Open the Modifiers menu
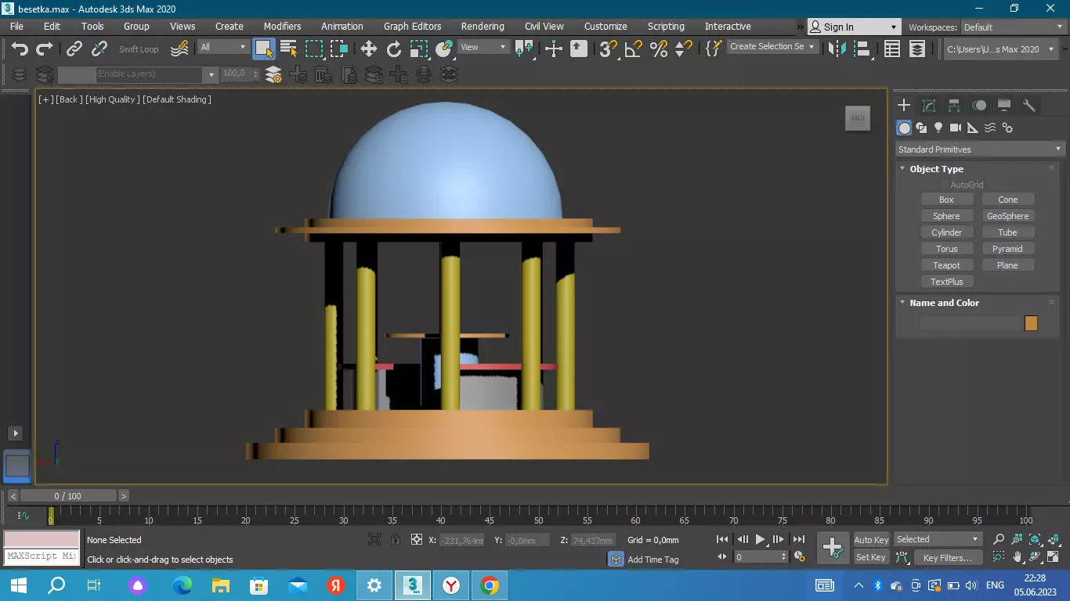 point(282,26)
